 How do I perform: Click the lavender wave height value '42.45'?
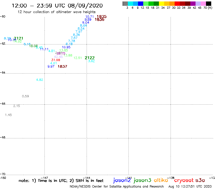point(58,57)
